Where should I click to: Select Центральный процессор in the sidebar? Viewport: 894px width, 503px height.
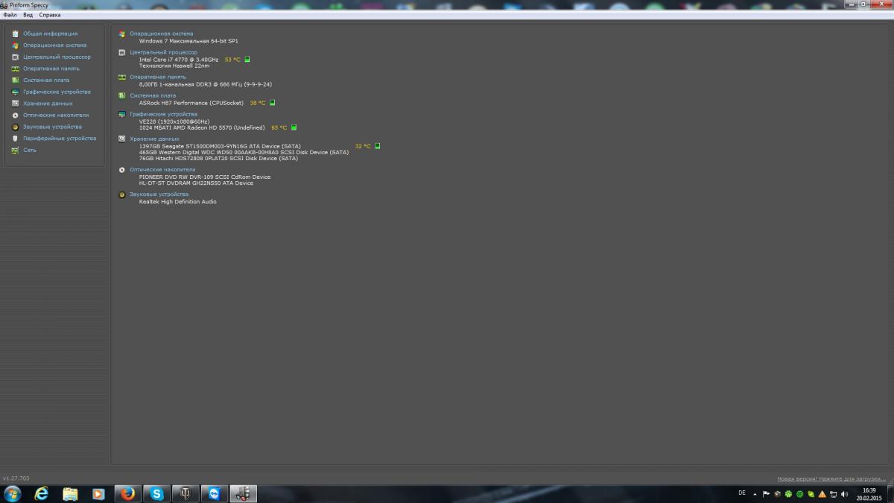(x=57, y=57)
